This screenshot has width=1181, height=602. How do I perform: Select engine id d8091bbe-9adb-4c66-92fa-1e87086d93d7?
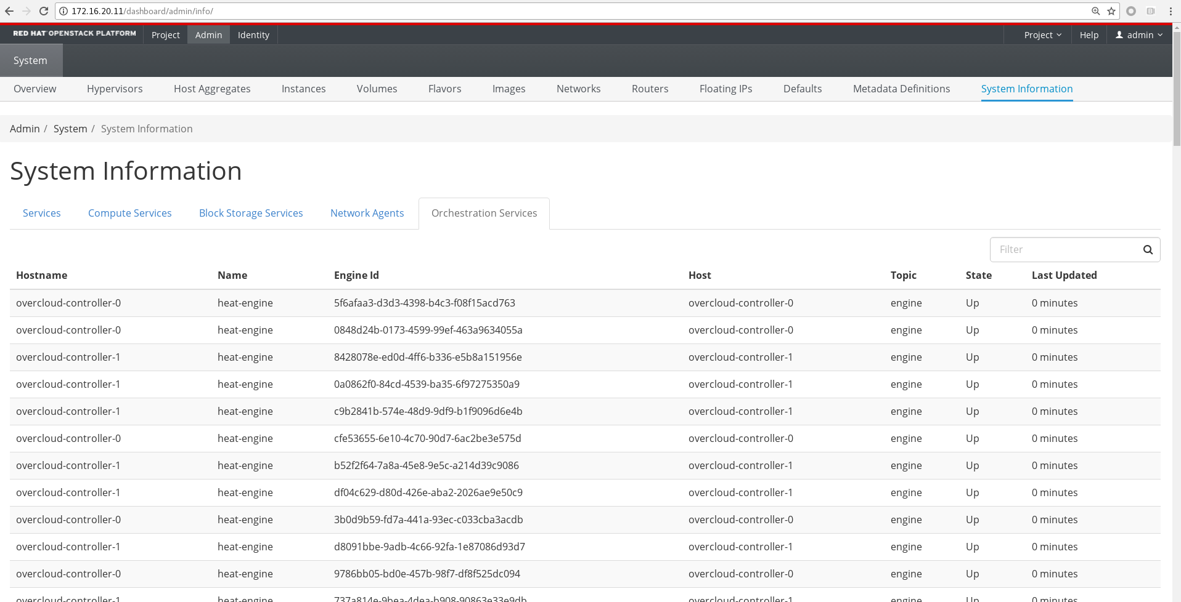(x=430, y=547)
